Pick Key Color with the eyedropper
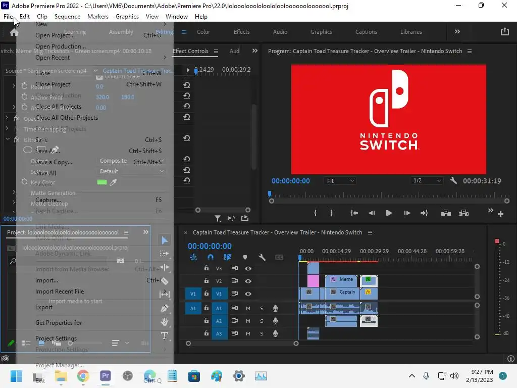 coord(113,182)
